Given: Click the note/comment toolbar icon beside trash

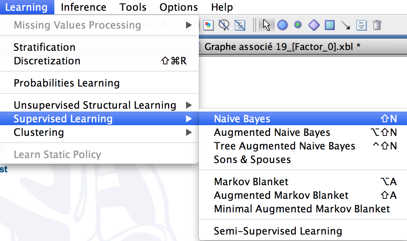Looking at the screenshot, I should [x=361, y=25].
